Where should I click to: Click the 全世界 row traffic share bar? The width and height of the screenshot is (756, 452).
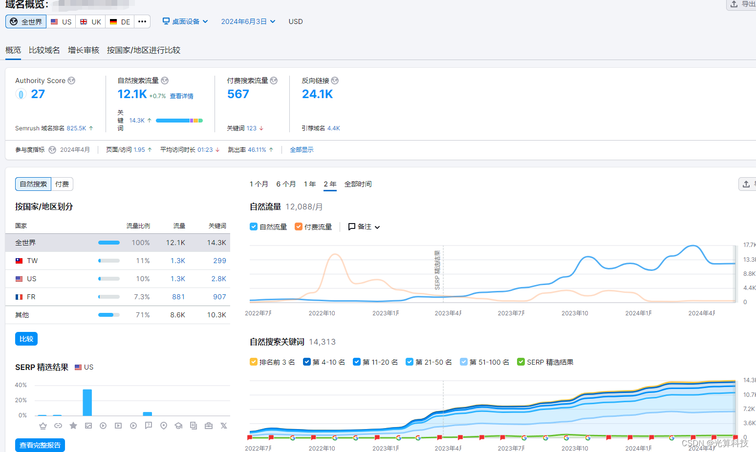click(x=109, y=243)
